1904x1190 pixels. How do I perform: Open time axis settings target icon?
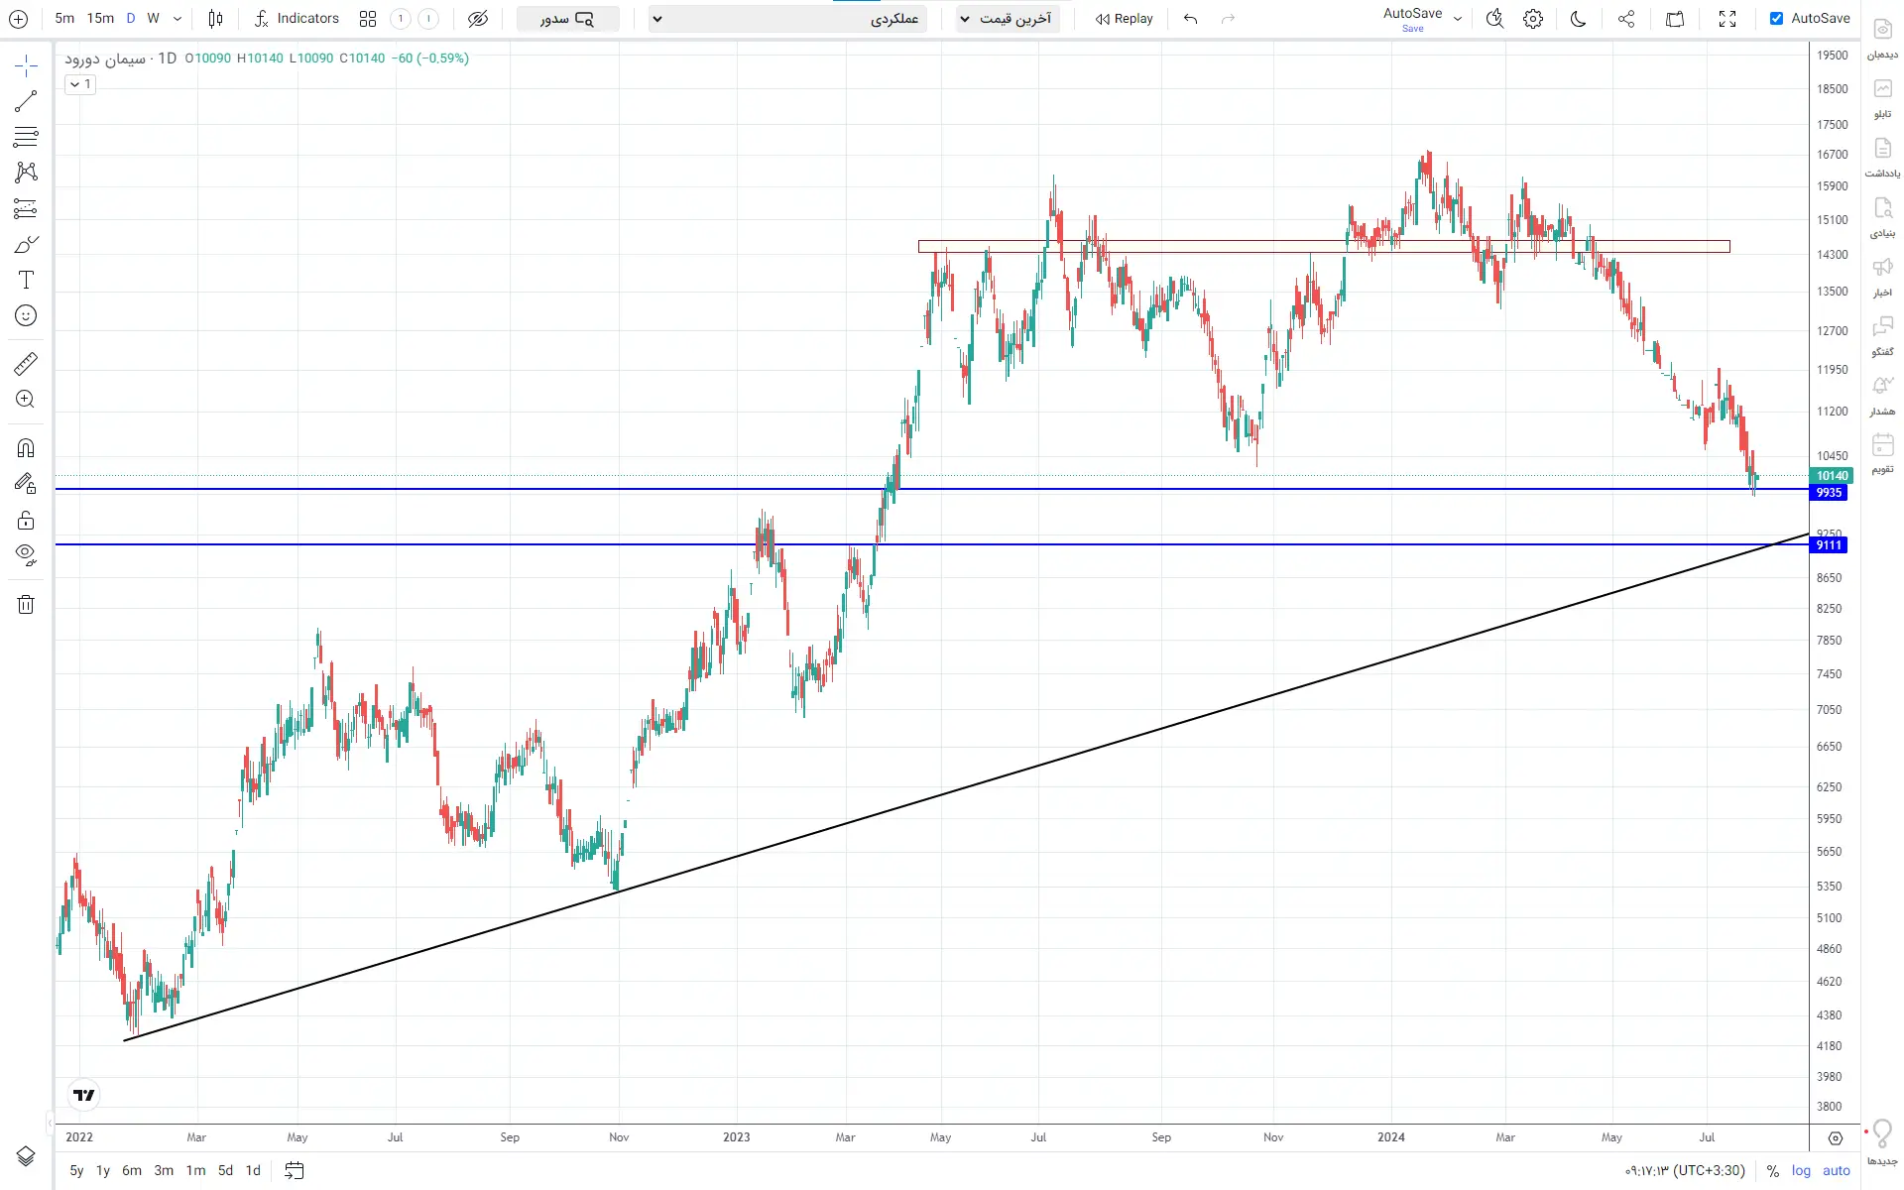coord(1836,1138)
